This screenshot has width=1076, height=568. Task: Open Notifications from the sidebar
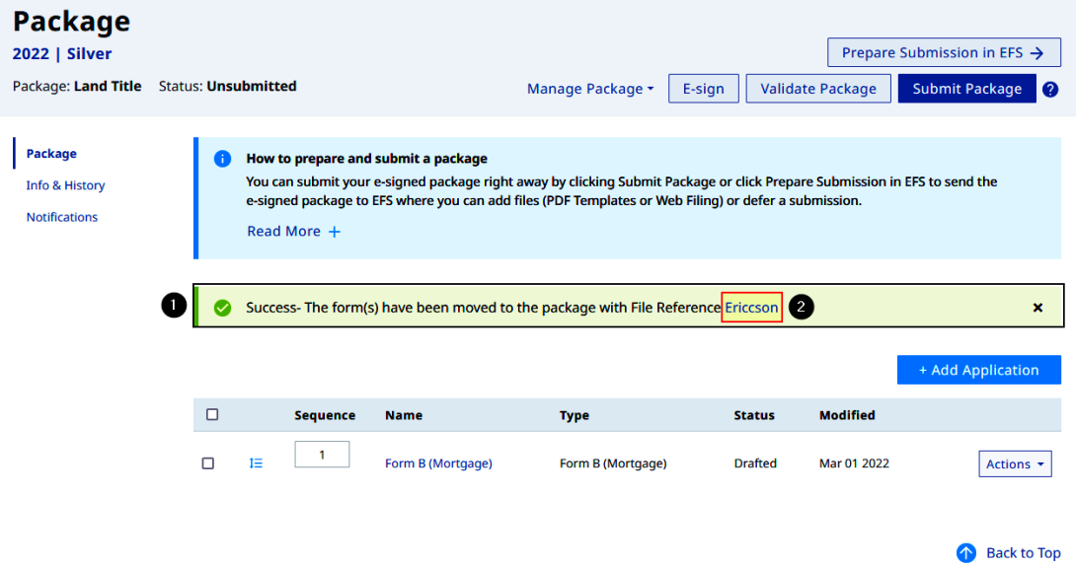pos(62,217)
